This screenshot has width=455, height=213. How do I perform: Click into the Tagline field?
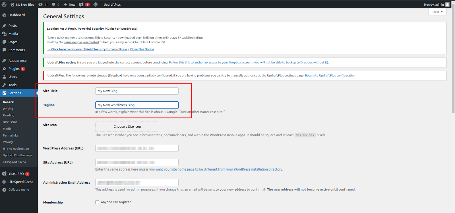tap(137, 105)
